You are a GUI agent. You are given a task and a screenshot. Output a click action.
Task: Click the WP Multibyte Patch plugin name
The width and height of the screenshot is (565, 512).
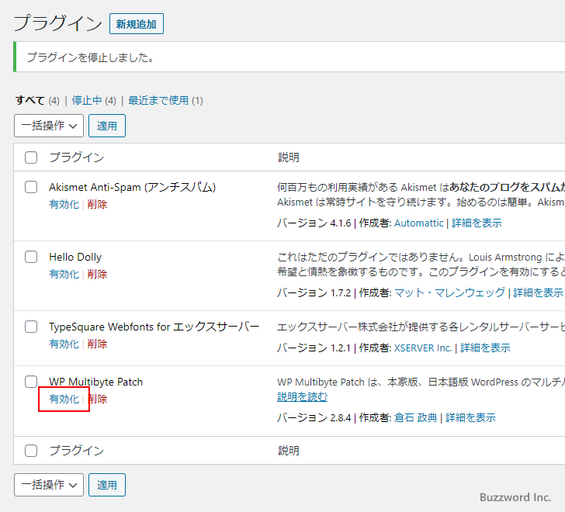[x=96, y=382]
